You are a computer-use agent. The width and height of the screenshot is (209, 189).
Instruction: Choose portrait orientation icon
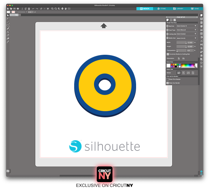pyautogui.click(x=179, y=59)
